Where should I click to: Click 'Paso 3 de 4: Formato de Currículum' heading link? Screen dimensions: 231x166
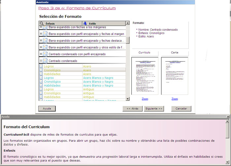[x=77, y=8]
